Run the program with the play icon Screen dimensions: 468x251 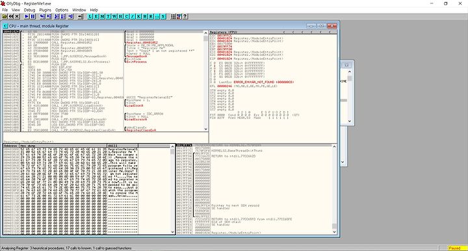[27, 16]
